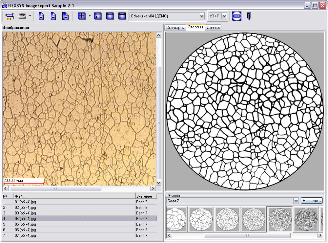Click the № column header
This screenshot has width=328, height=243.
[8, 196]
